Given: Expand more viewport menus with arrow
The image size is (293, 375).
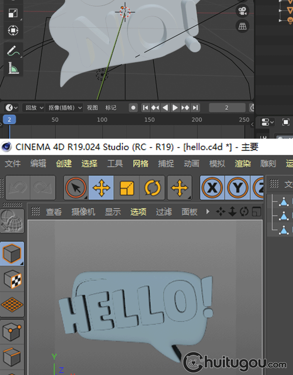Looking at the screenshot, I should 208,212.
